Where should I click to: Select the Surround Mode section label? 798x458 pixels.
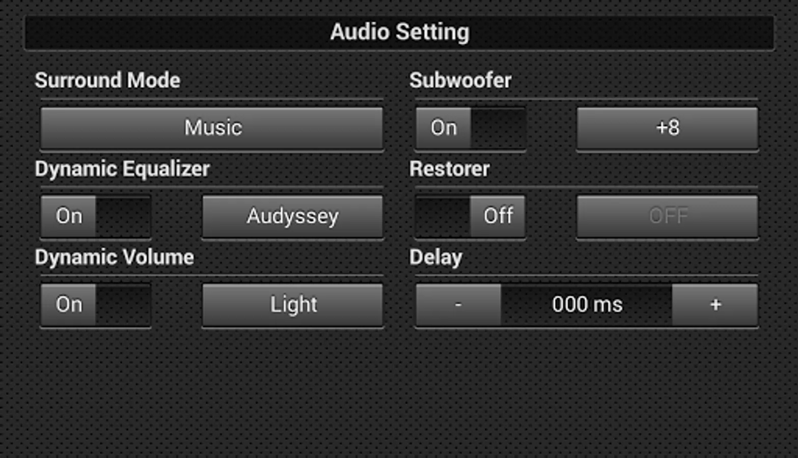coord(107,80)
